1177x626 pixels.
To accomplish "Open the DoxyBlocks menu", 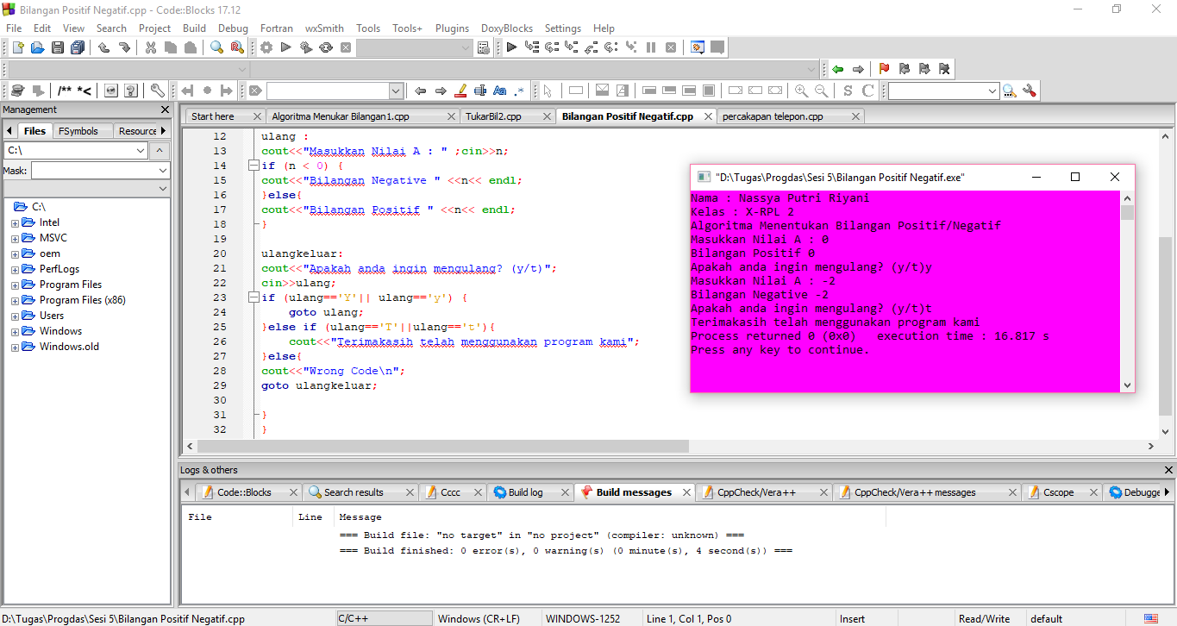I will click(x=506, y=28).
